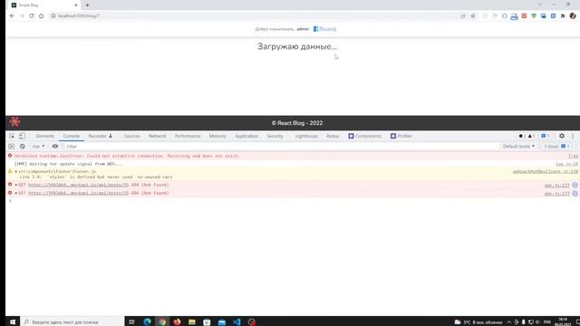Open the webpackHotDevClient.js source link
Viewport: 580px width, 326px height.
[x=546, y=171]
